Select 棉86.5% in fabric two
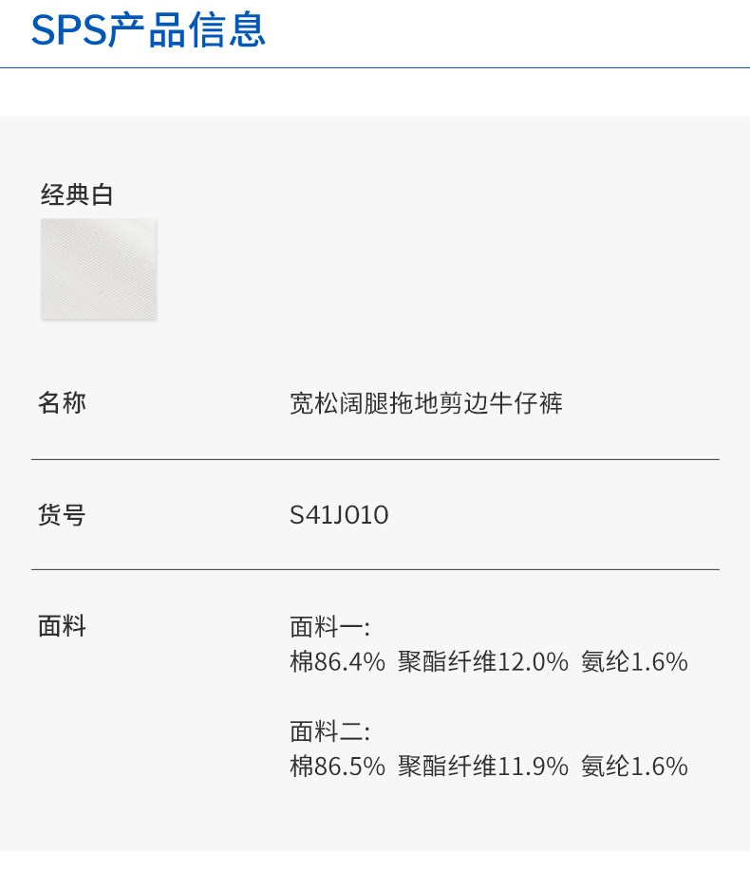Viewport: 750px width, 887px height. pos(337,767)
